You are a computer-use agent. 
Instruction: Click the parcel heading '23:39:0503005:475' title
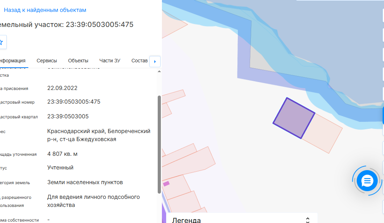(x=99, y=25)
